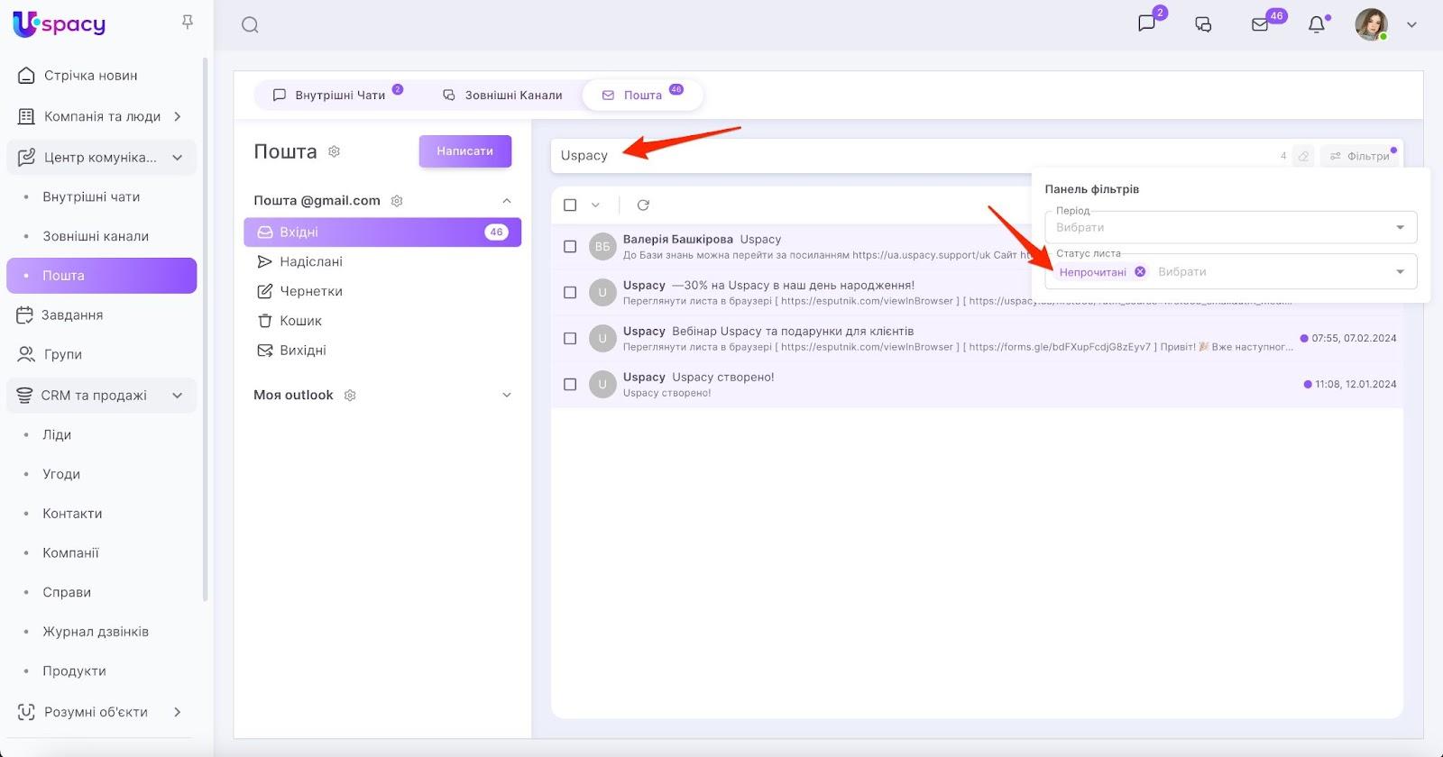Expand the Моя outlook mailbox section
1443x757 pixels.
(x=507, y=396)
